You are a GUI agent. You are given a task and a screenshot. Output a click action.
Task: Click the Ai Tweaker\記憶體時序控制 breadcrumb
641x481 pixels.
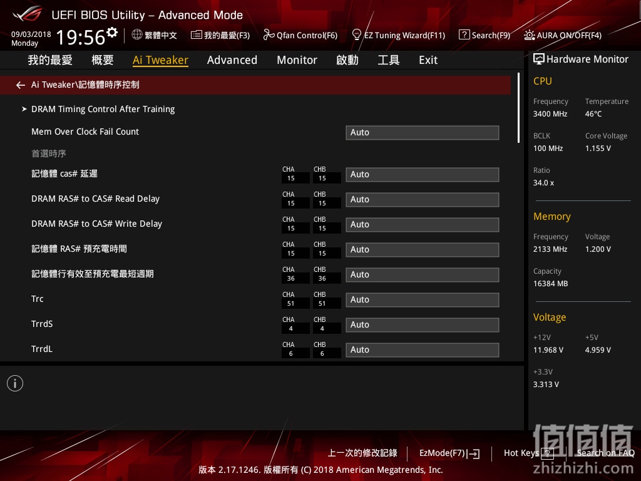(85, 85)
